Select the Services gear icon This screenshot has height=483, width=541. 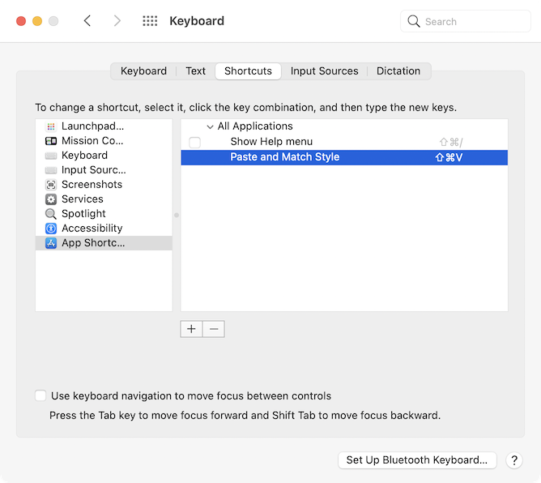[51, 199]
